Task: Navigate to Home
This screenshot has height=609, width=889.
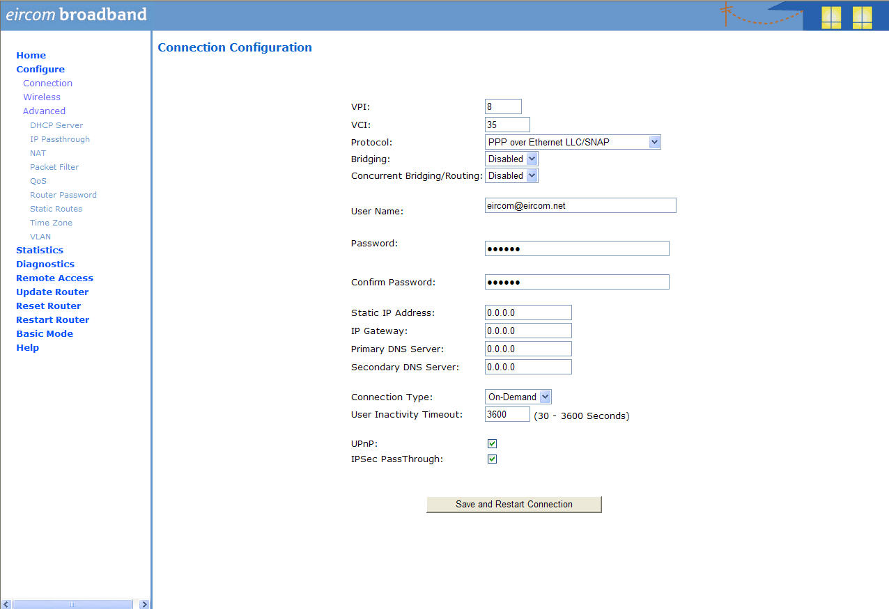Action: click(31, 55)
